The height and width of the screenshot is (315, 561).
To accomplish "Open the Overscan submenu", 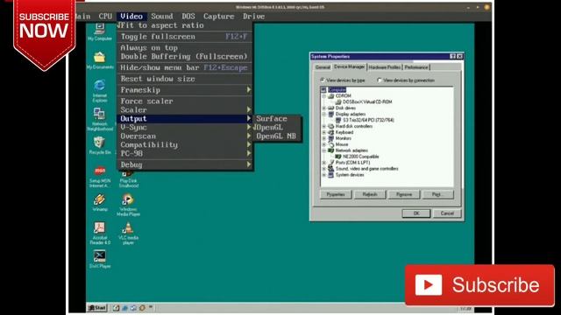I will click(185, 136).
